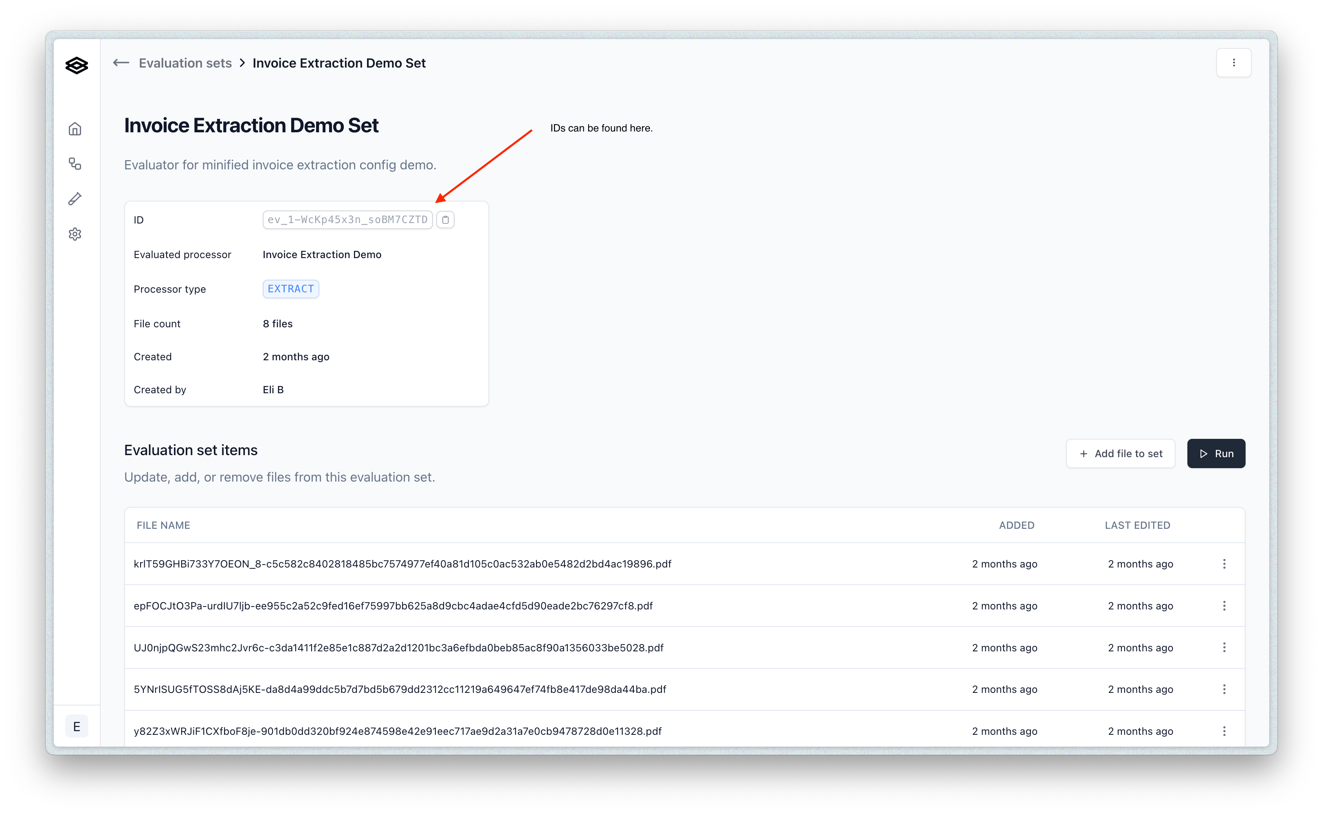The height and width of the screenshot is (815, 1323).
Task: Open the Home icon in sidebar
Action: point(75,129)
